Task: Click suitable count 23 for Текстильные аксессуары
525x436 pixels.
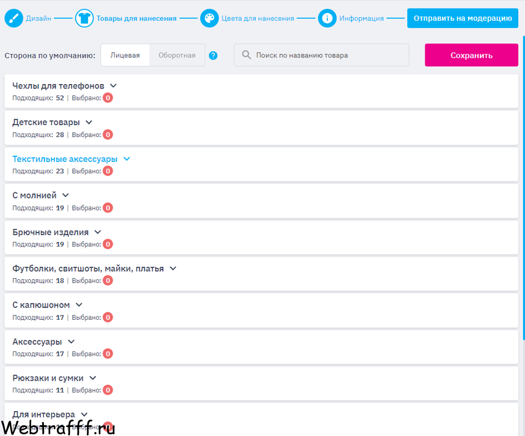Action: click(x=60, y=171)
